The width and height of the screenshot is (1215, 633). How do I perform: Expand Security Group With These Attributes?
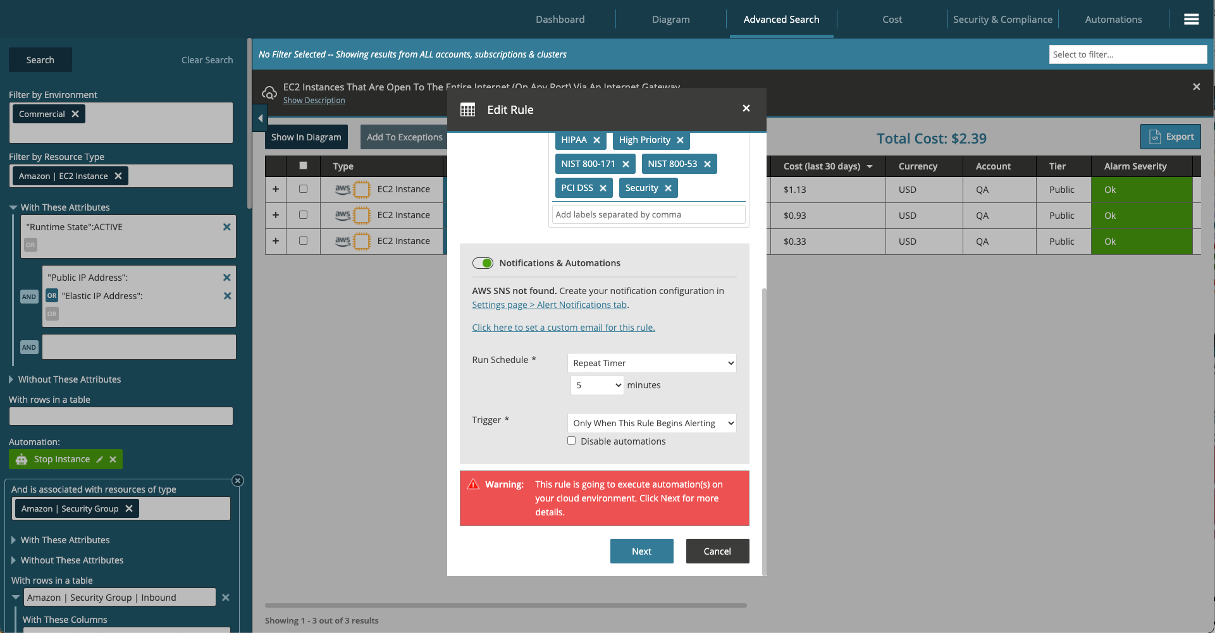(14, 540)
